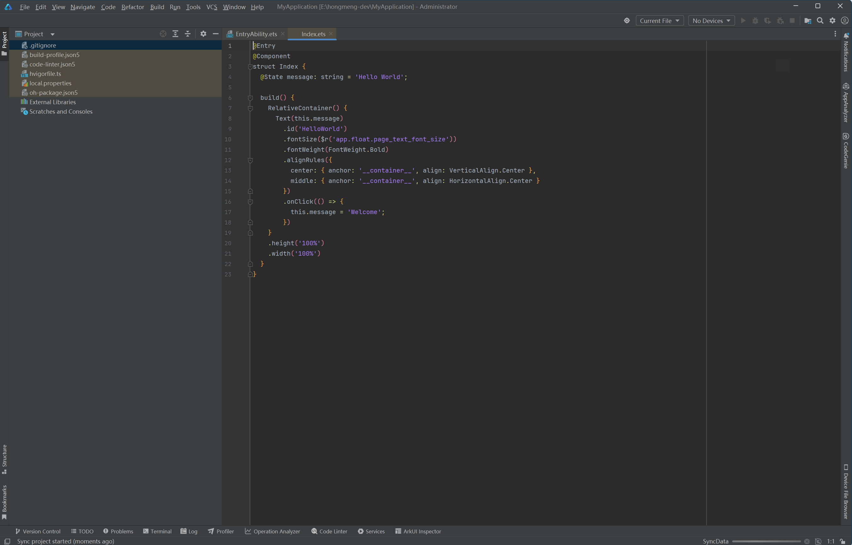The height and width of the screenshot is (545, 852).
Task: Open the Refactor menu
Action: 132,7
